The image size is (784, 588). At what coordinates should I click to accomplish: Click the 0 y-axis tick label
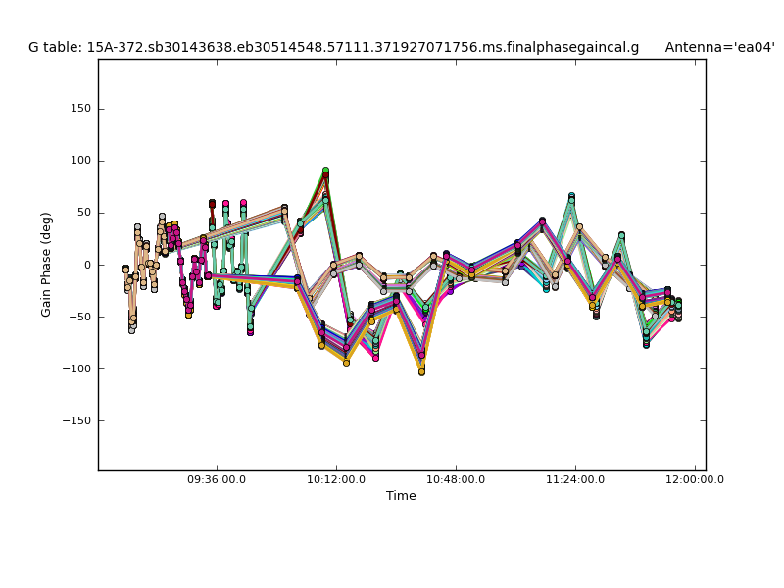coord(86,265)
